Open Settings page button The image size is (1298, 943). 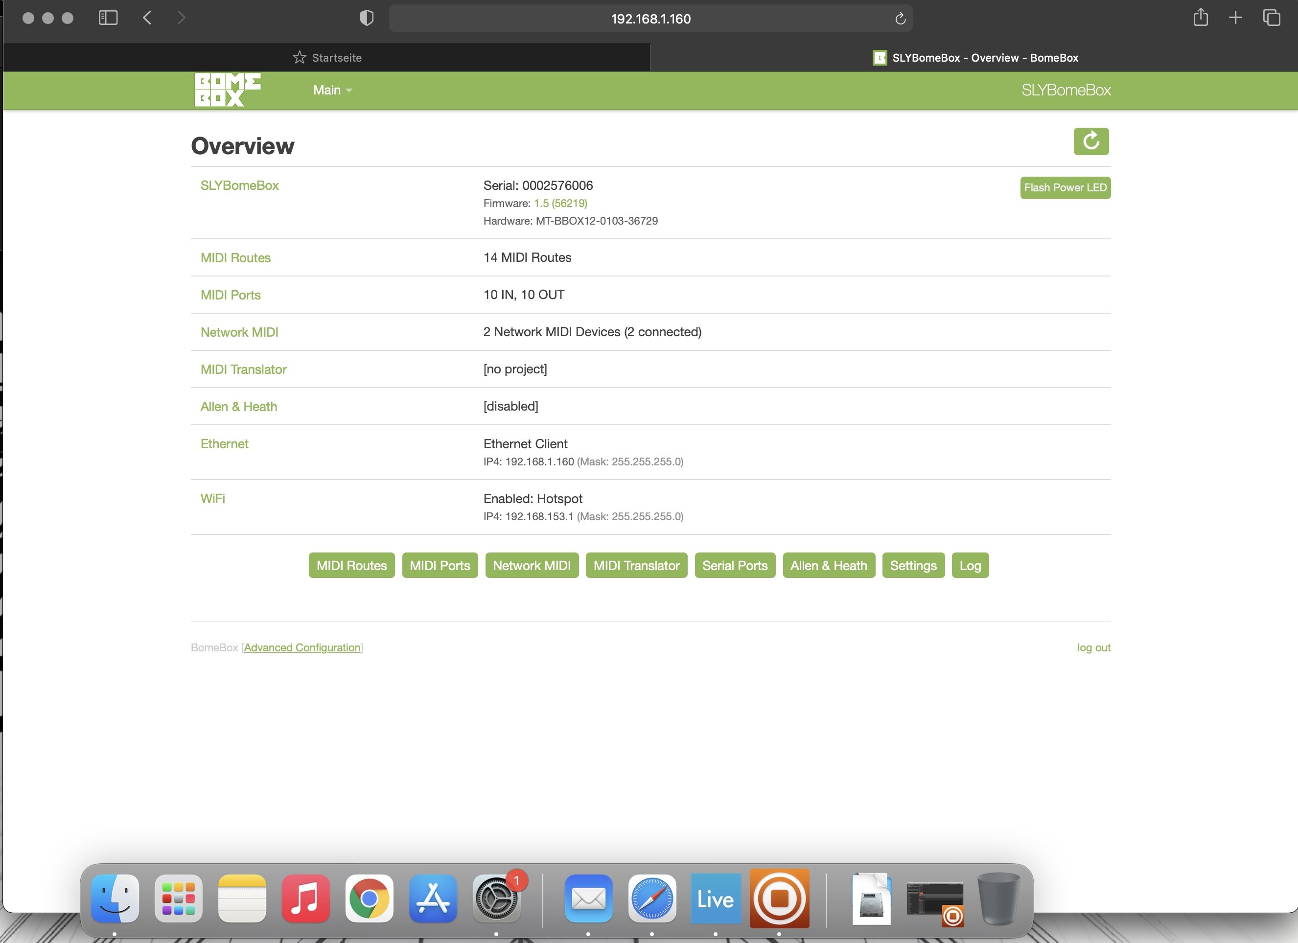pos(913,565)
